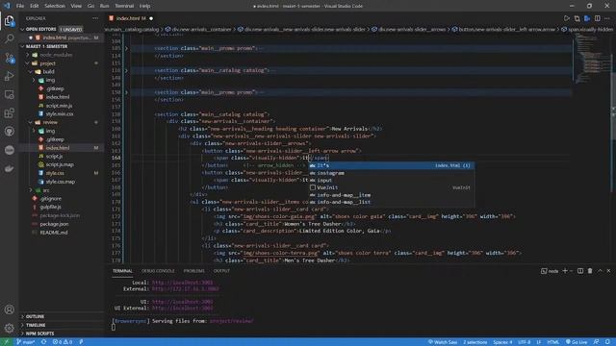The width and height of the screenshot is (616, 346).
Task: Open the Search view in activity bar
Action: (x=9, y=38)
